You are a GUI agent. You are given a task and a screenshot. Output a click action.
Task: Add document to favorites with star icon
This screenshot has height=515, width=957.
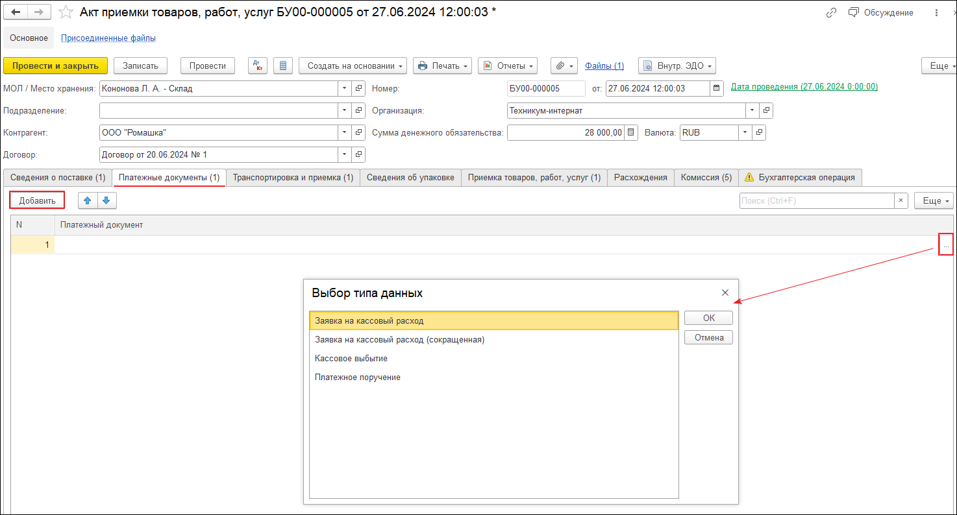coord(66,12)
